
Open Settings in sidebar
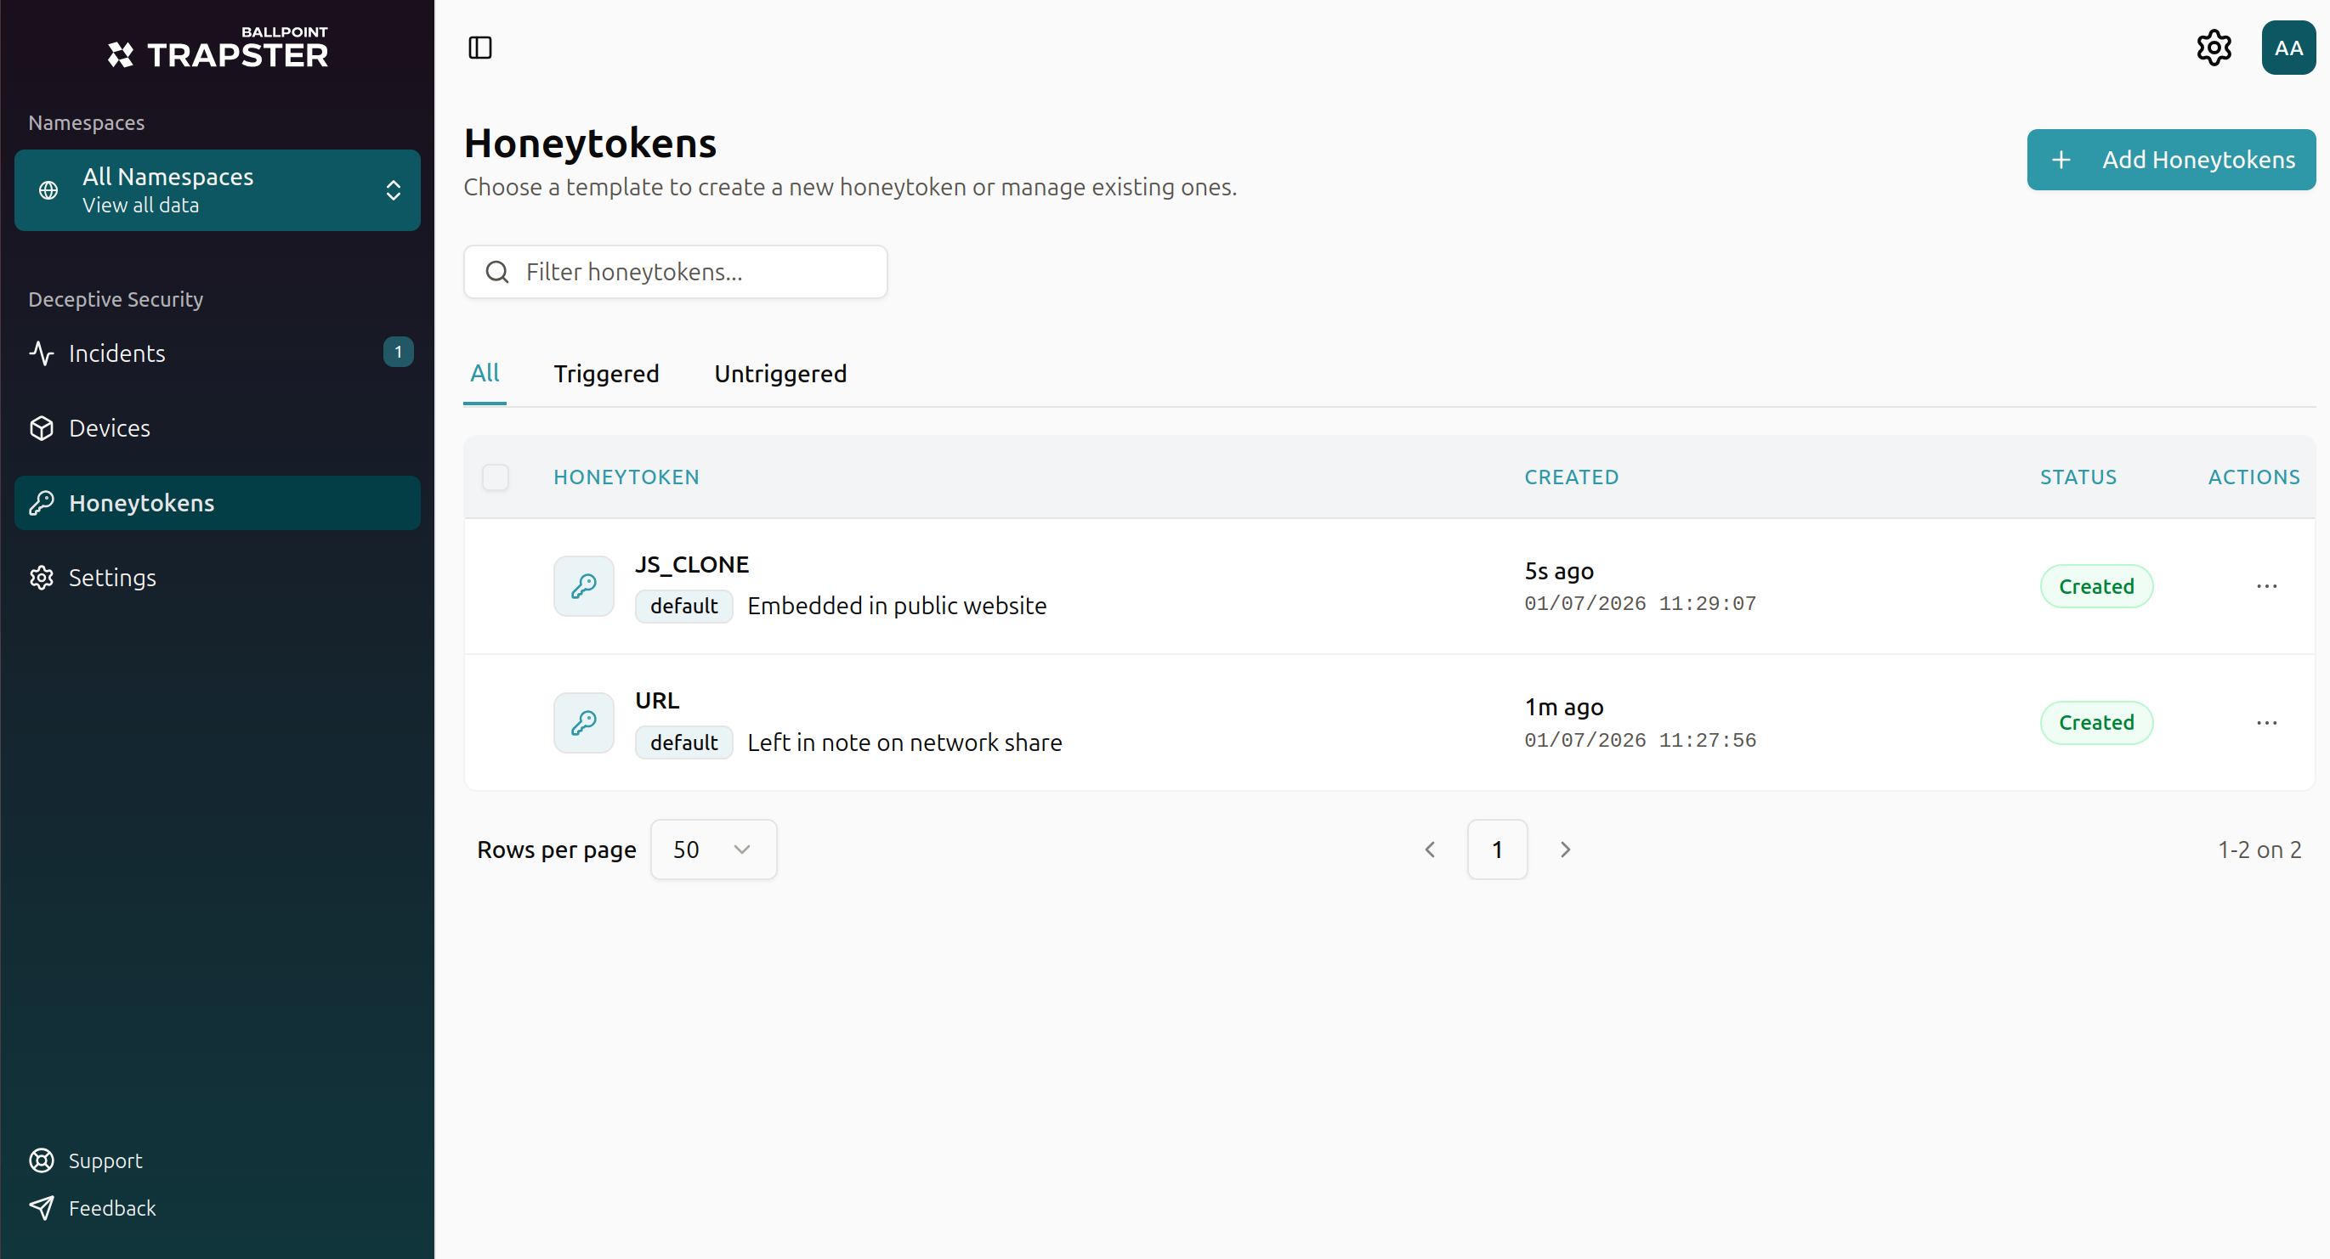pos(218,578)
